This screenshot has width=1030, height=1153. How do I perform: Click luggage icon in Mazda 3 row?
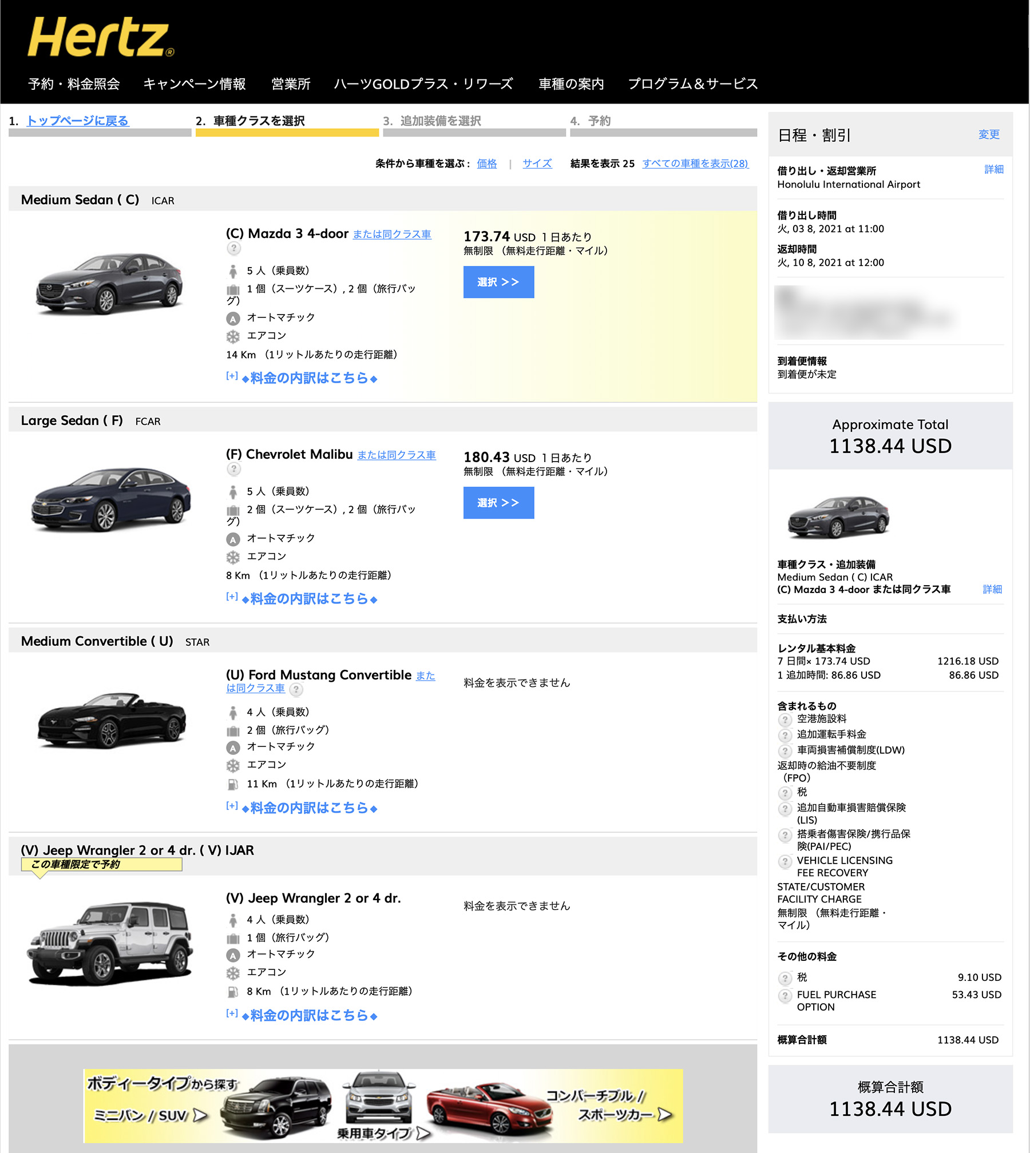233,289
